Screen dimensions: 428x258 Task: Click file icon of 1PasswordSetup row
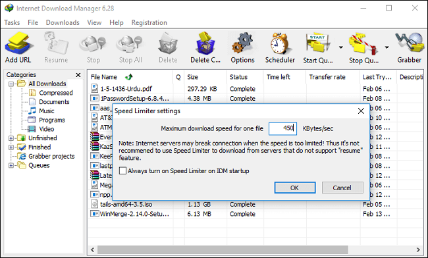pyautogui.click(x=95, y=98)
